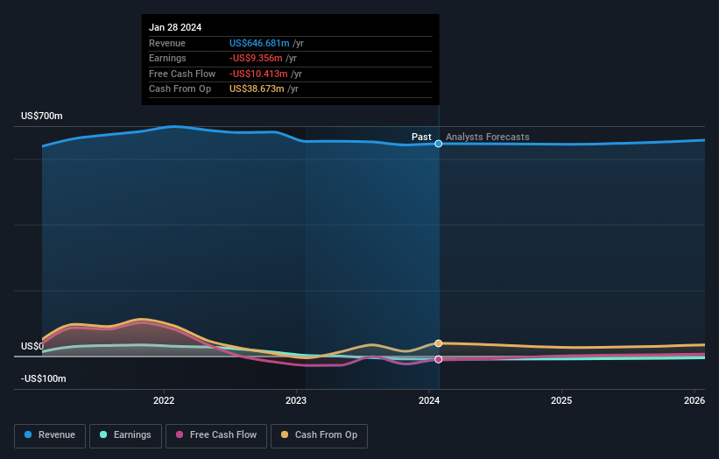Click the orange Cash From Op data point marker
Image resolution: width=719 pixels, height=459 pixels.
click(439, 343)
